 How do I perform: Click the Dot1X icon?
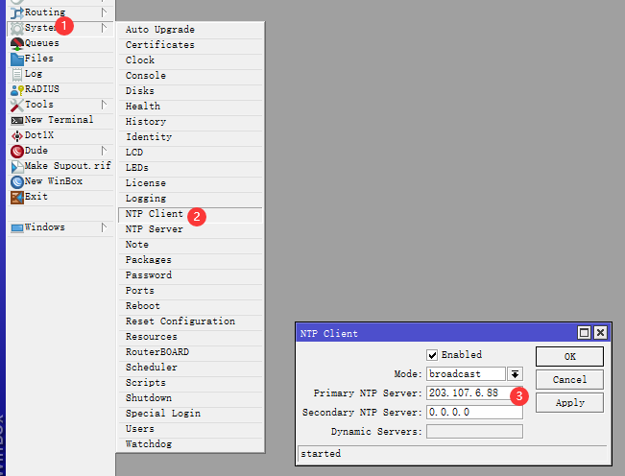tap(17, 136)
